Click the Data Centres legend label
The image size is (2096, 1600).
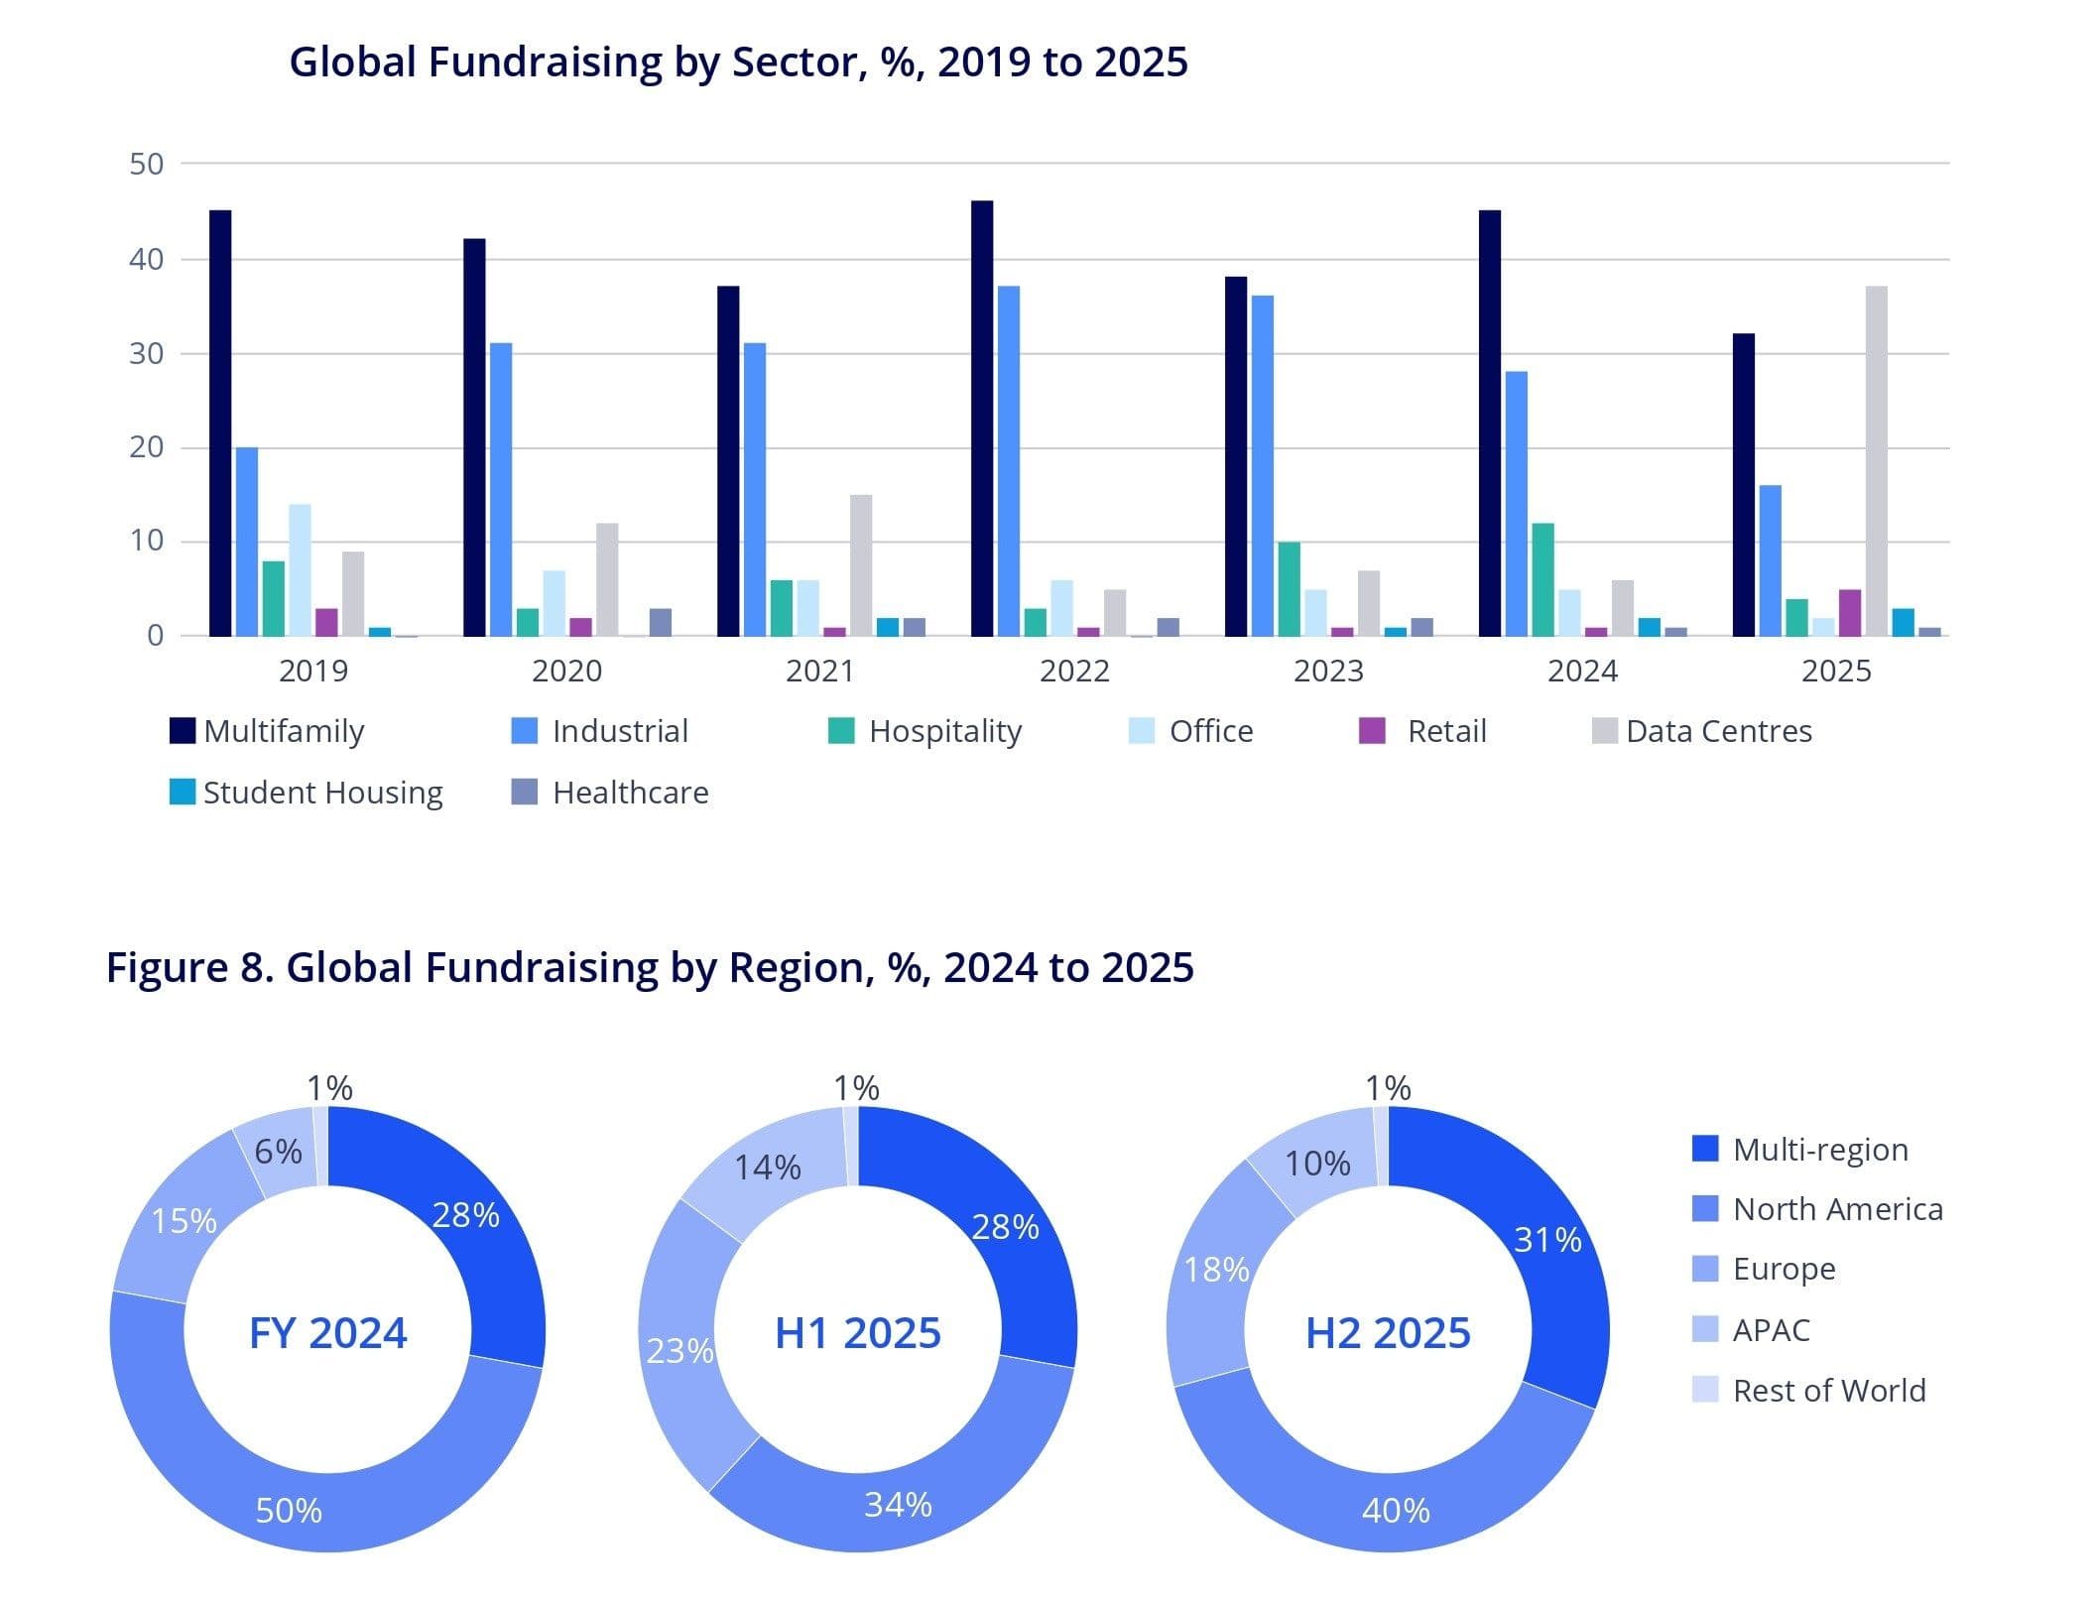coord(1718,731)
